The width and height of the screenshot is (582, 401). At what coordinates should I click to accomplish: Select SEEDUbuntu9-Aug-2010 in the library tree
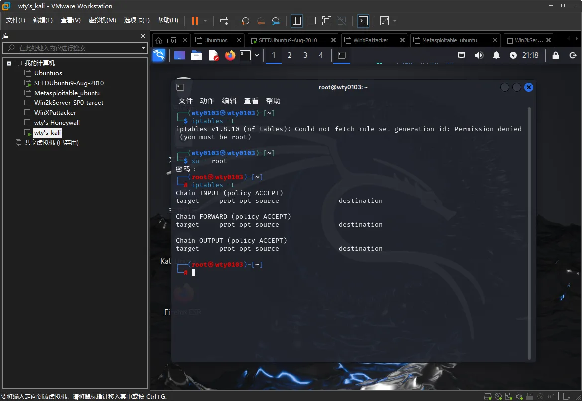64,83
